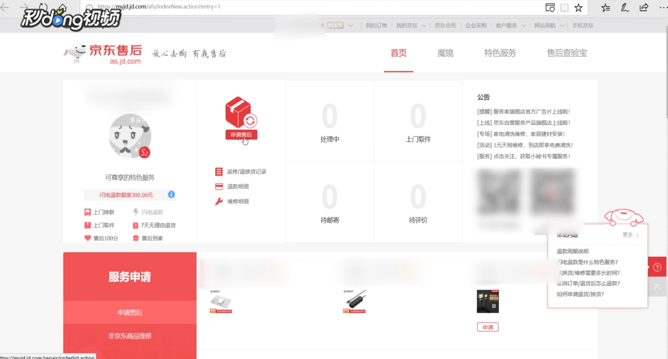Image resolution: width=668 pixels, height=359 pixels.
Task: Click the 7天无理由退货 icon
Action: (x=135, y=225)
